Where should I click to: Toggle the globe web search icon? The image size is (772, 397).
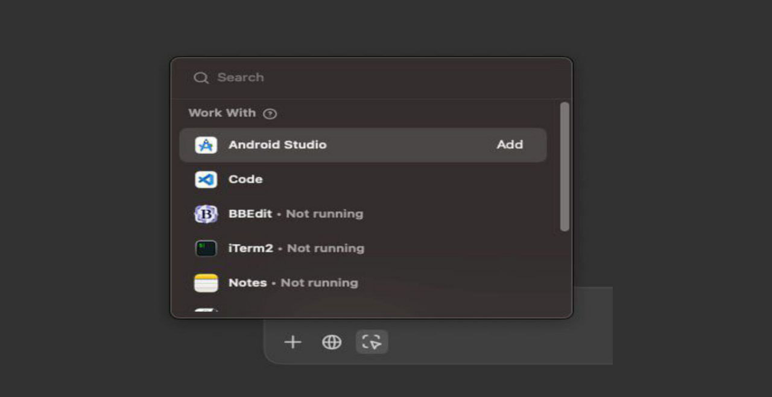tap(332, 342)
